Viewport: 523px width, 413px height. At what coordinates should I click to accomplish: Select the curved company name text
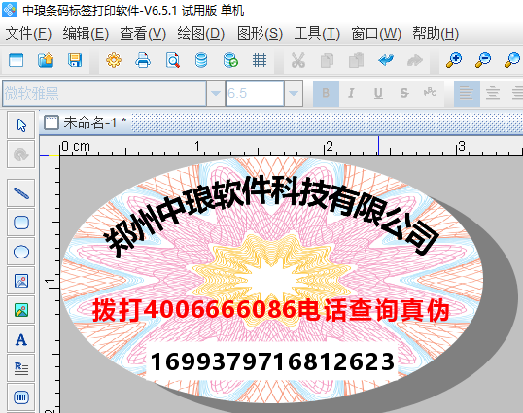tap(271, 217)
